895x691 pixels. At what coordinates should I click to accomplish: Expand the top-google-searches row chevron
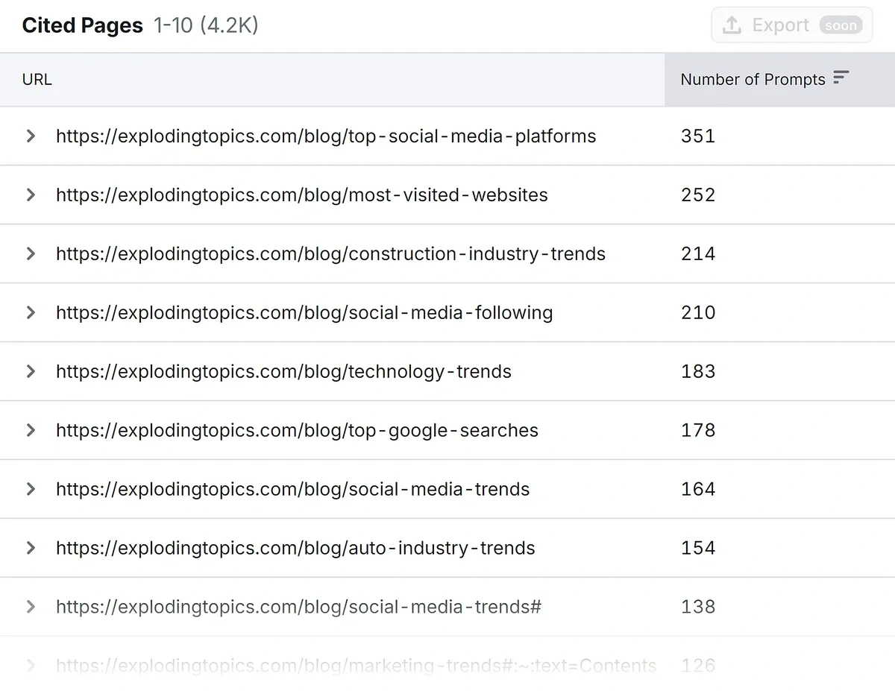[x=30, y=430]
